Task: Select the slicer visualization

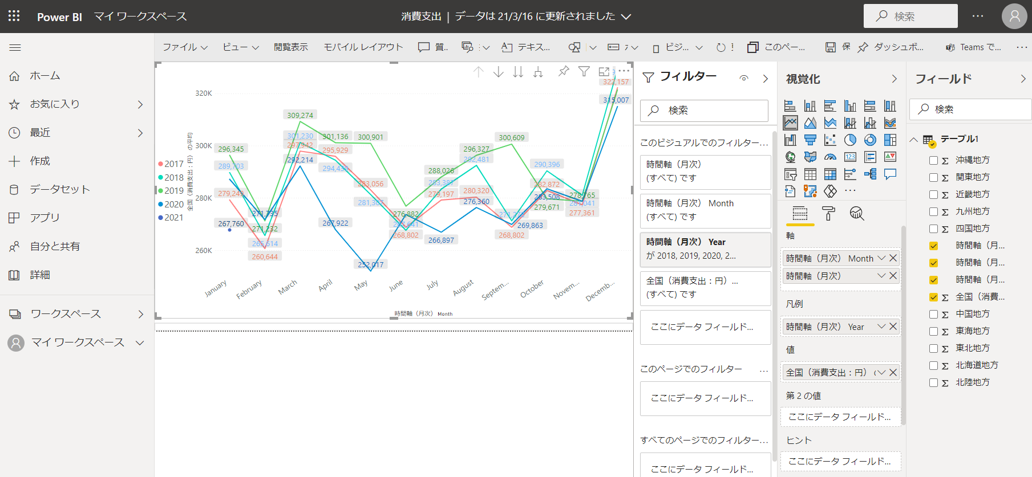Action: [x=790, y=174]
